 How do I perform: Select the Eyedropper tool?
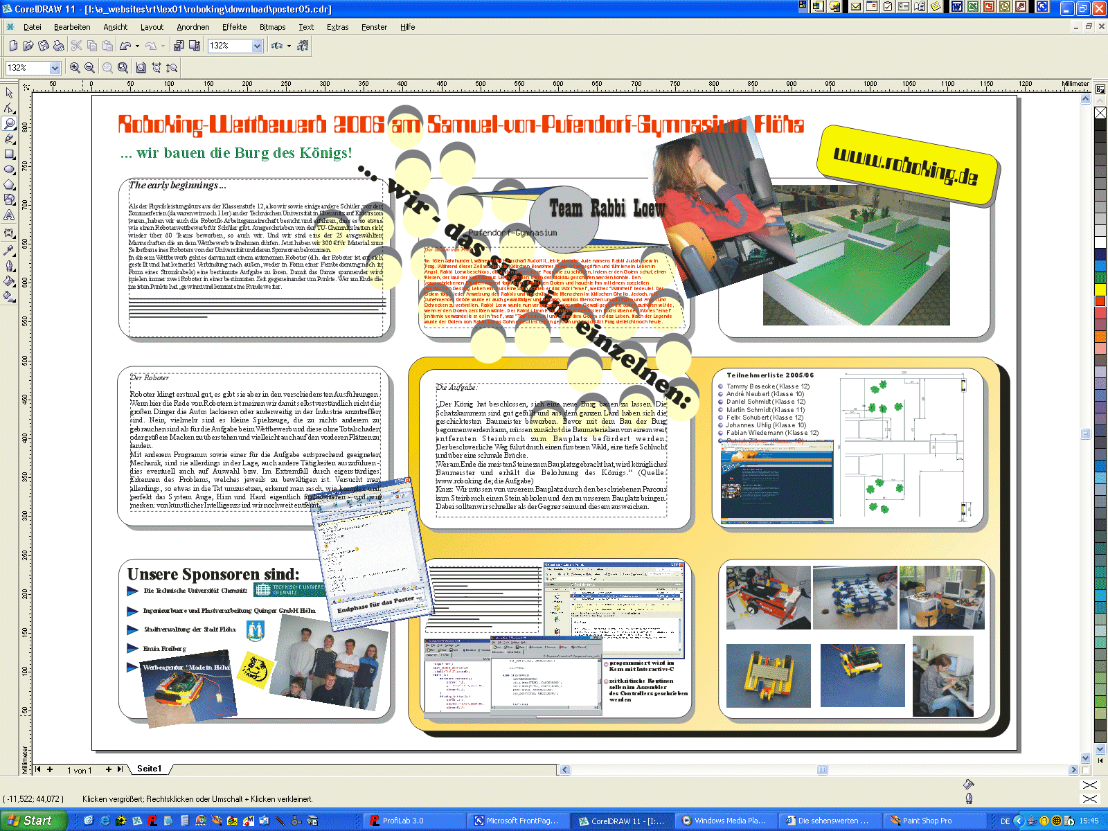coord(9,250)
